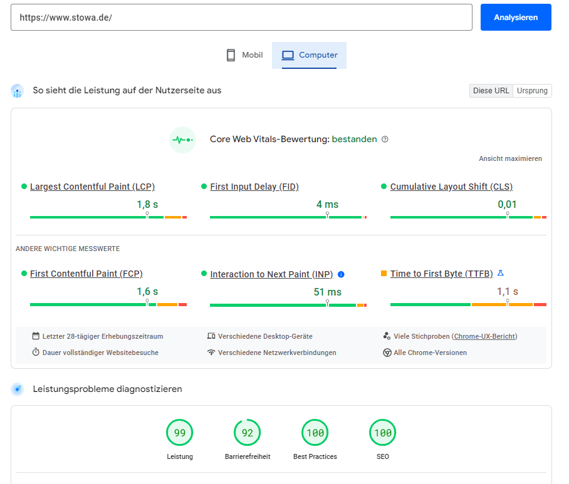Image resolution: width=569 pixels, height=484 pixels.
Task: Click the text Verschiedene Netzwerkverbindungen
Action: [x=277, y=353]
